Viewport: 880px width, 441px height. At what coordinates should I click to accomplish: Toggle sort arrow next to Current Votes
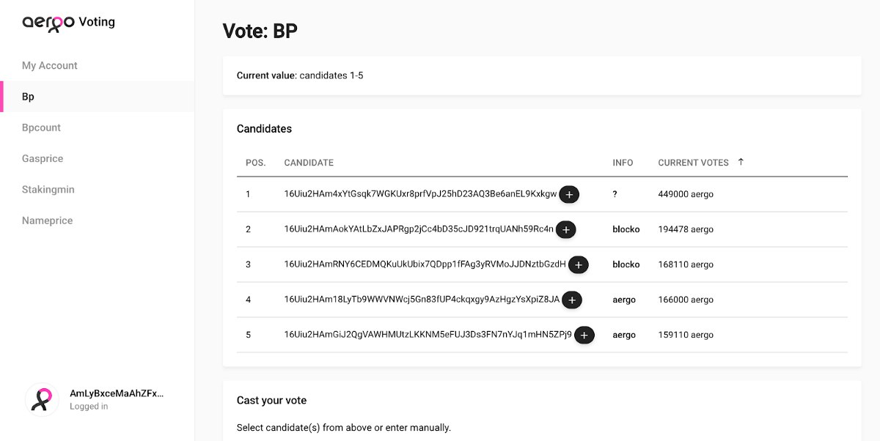tap(741, 162)
